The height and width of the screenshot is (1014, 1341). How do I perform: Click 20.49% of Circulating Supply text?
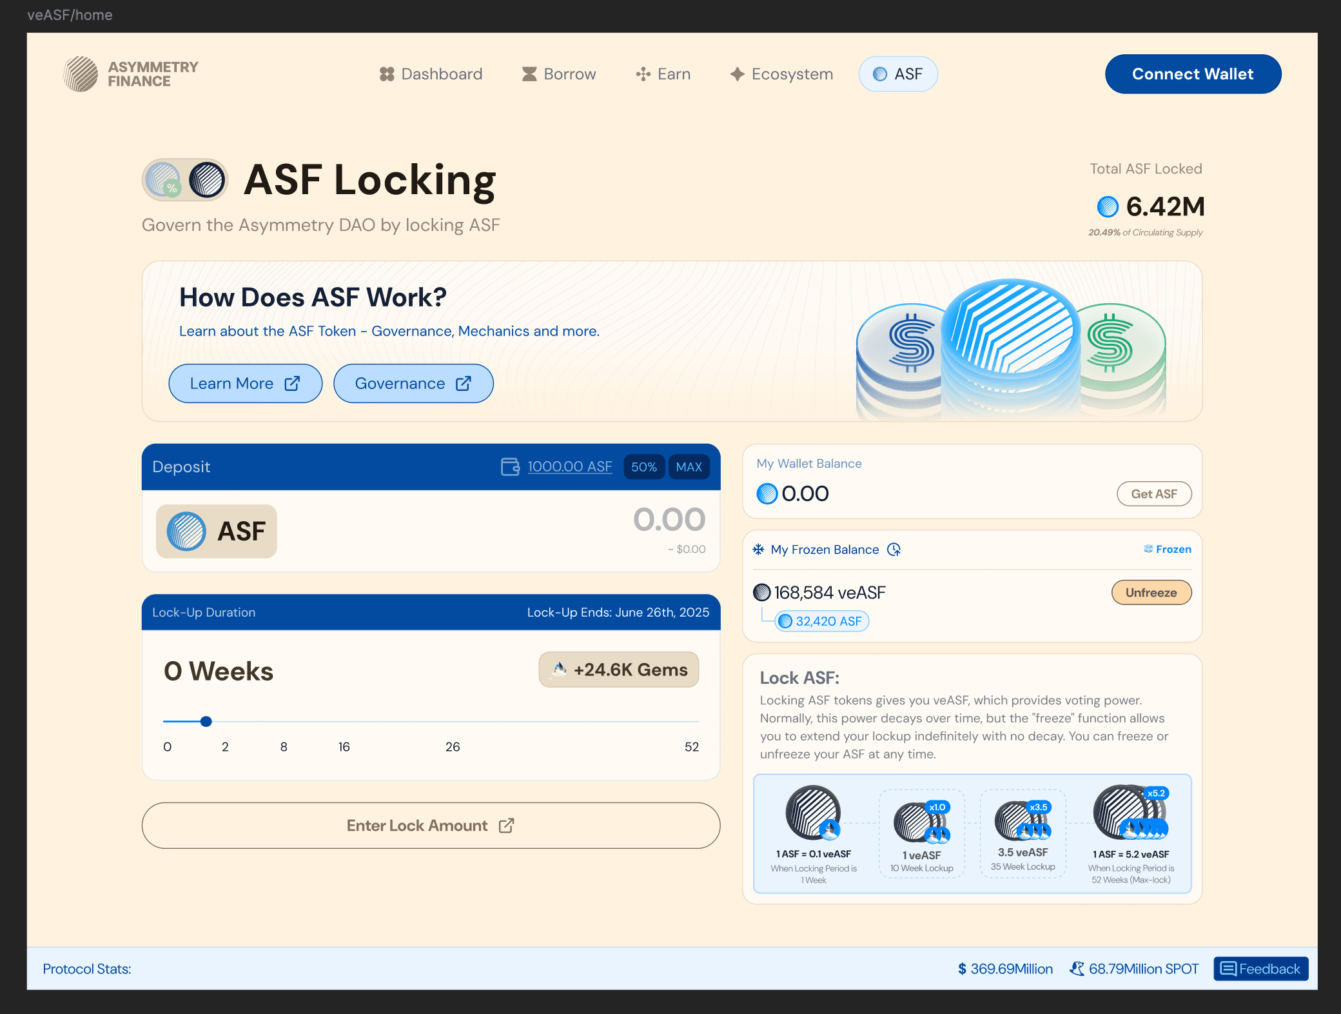[x=1145, y=233]
